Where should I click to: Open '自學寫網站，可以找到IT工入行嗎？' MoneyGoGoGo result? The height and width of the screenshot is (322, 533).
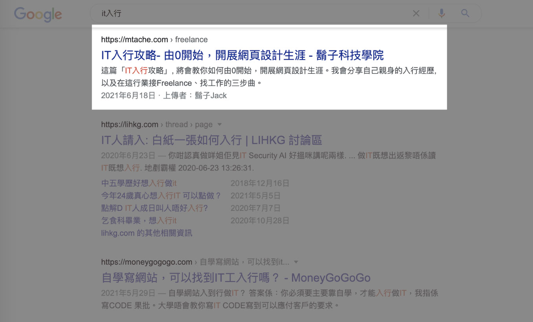pyautogui.click(x=235, y=278)
